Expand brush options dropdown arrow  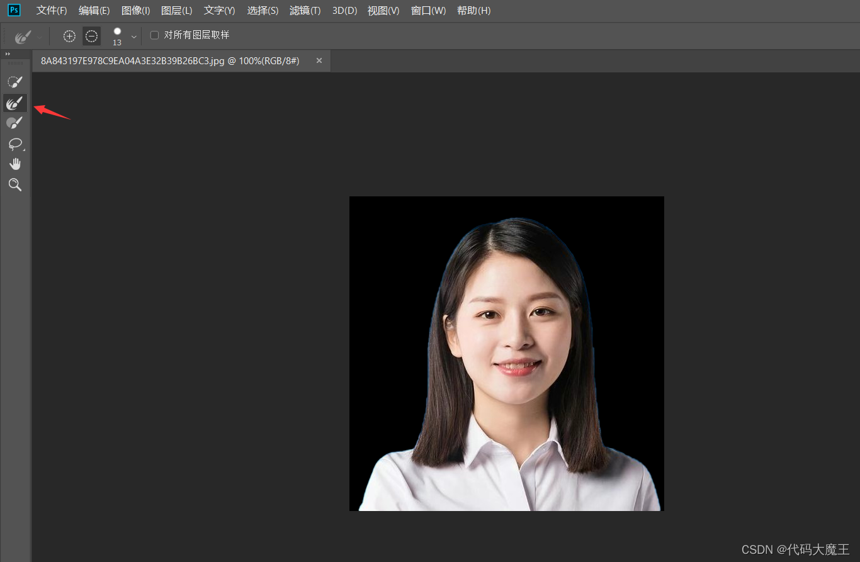pyautogui.click(x=133, y=37)
